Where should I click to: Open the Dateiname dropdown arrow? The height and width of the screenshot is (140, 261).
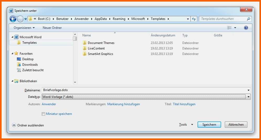point(248,90)
